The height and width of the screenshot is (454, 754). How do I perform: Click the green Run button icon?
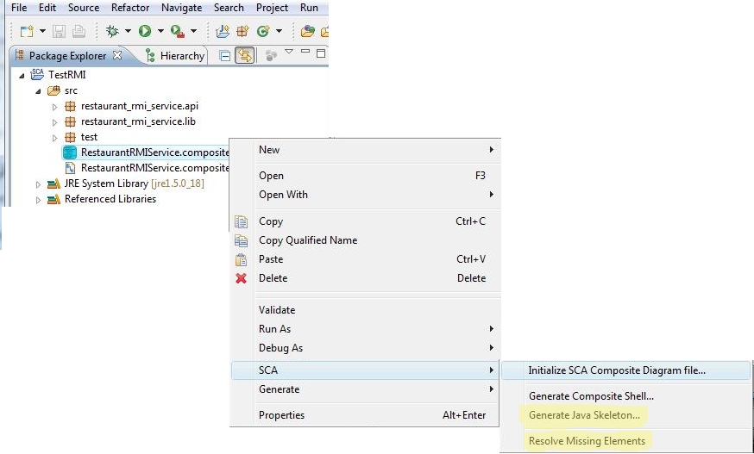[x=145, y=32]
